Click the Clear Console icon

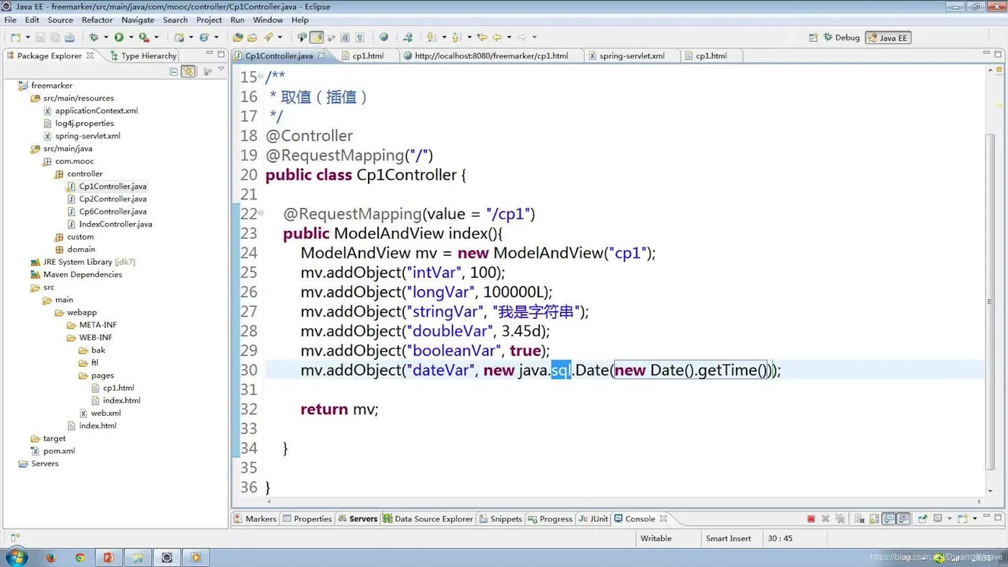pyautogui.click(x=860, y=518)
